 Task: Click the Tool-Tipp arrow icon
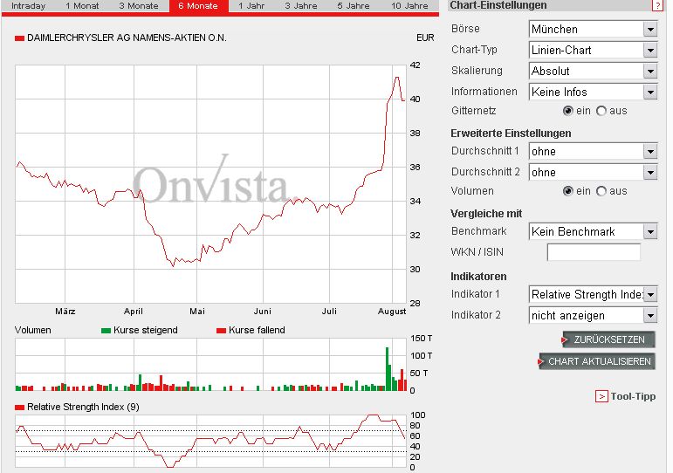[x=601, y=396]
